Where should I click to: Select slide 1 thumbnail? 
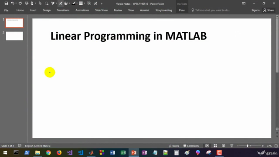pos(14,23)
